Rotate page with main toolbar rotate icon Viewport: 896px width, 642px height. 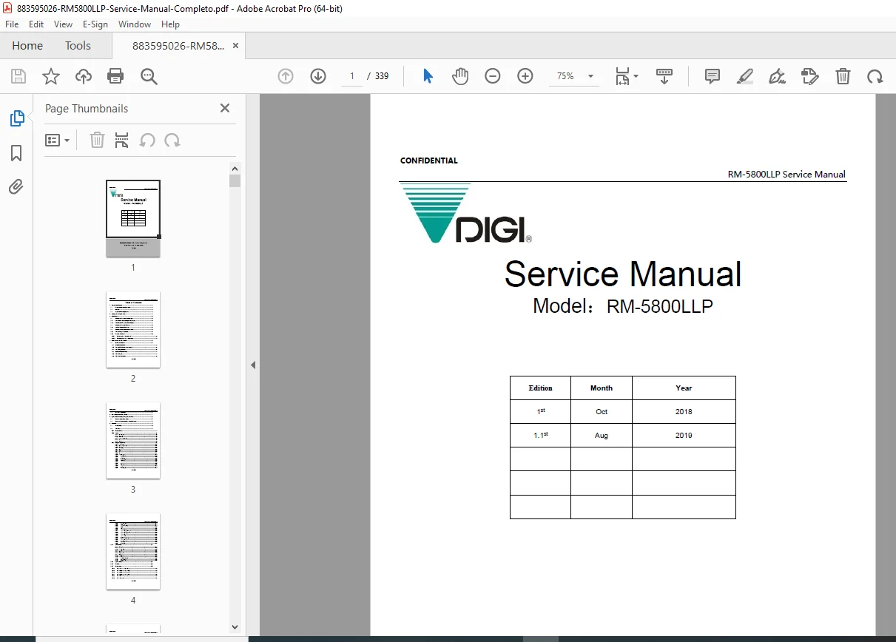[x=875, y=76]
